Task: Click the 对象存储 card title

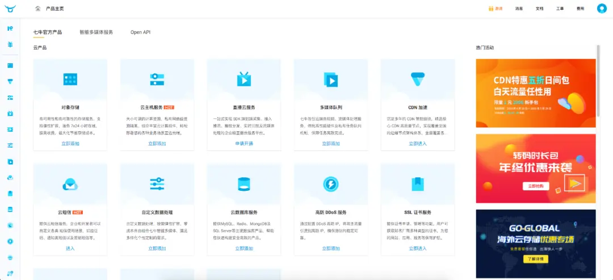Action: (x=70, y=107)
